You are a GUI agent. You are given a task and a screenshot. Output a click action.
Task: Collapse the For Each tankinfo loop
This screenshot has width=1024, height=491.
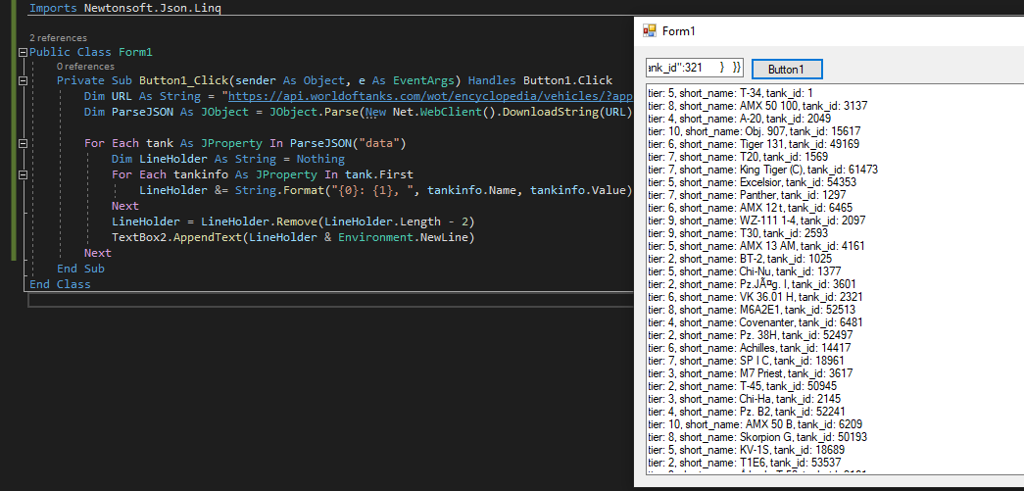click(24, 175)
